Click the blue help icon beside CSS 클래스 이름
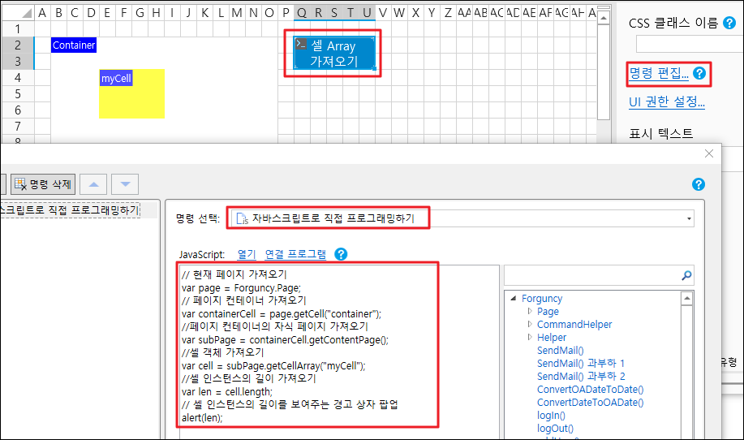The width and height of the screenshot is (744, 440). 729,23
